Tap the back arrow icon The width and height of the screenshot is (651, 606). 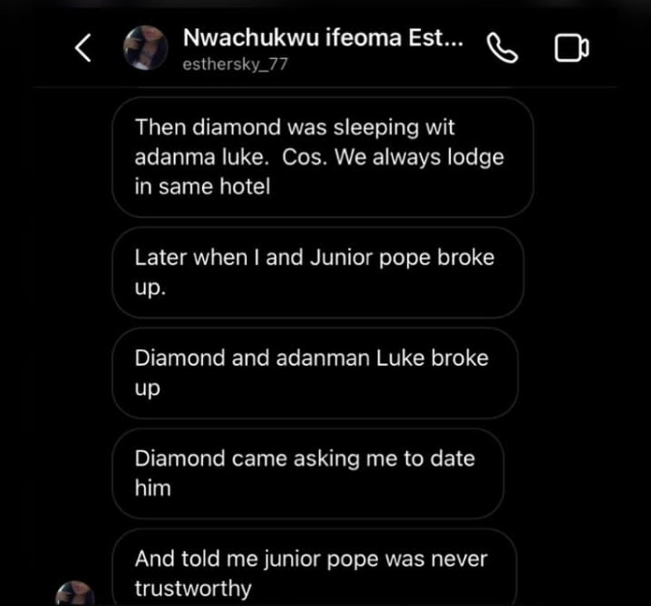point(84,48)
